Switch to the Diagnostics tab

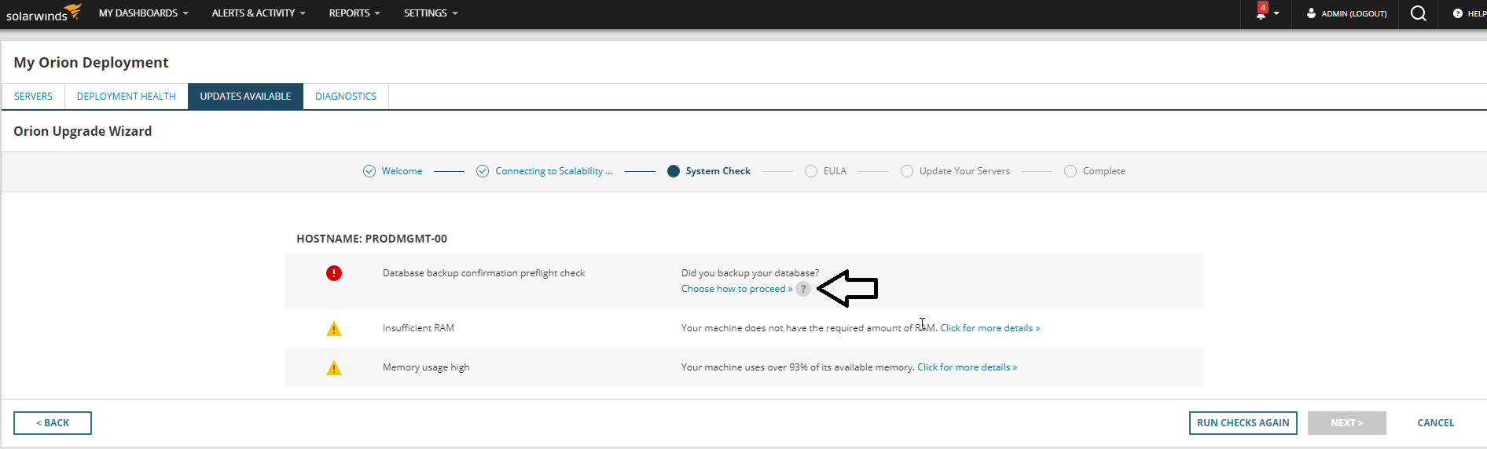(x=346, y=97)
